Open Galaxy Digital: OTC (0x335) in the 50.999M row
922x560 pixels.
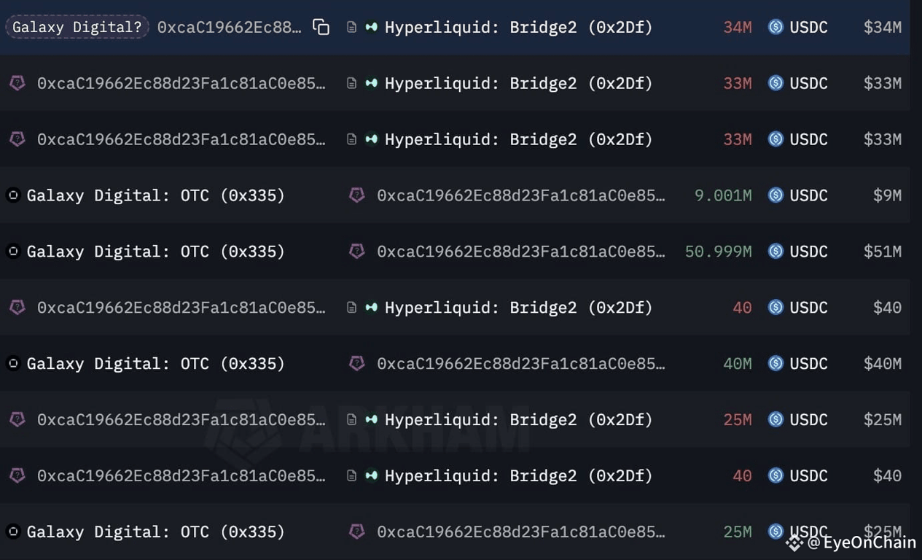(x=155, y=252)
